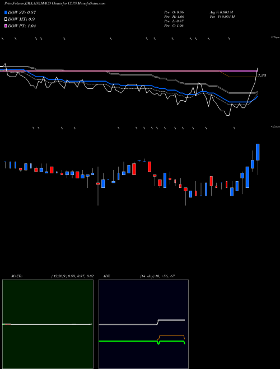280x369 pixels.
Task: Click the horizontal magenta DOW PT line
Action: pos(129,71)
